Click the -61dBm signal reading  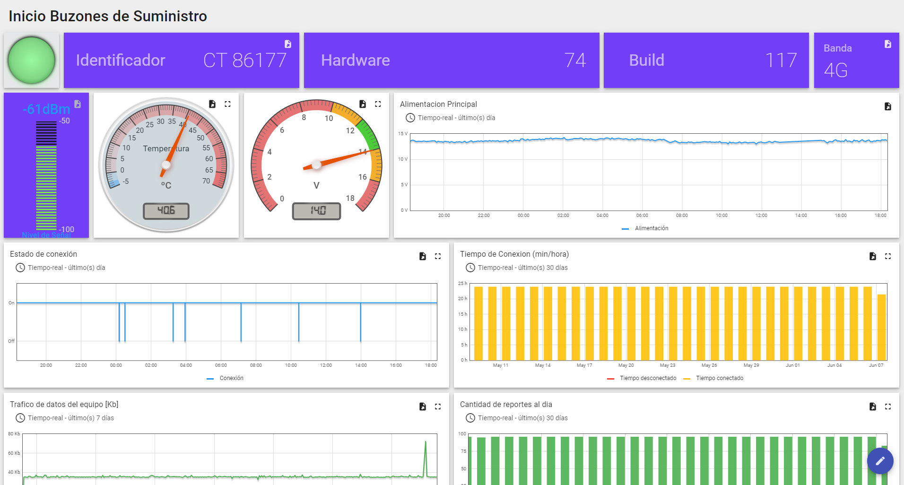point(46,109)
